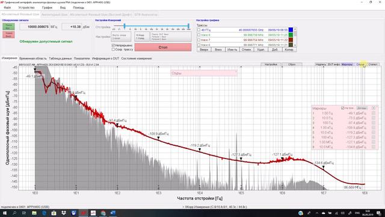The height and width of the screenshot is (217, 385).
Task: Open Chrome from the taskbar
Action: pyautogui.click(x=103, y=213)
